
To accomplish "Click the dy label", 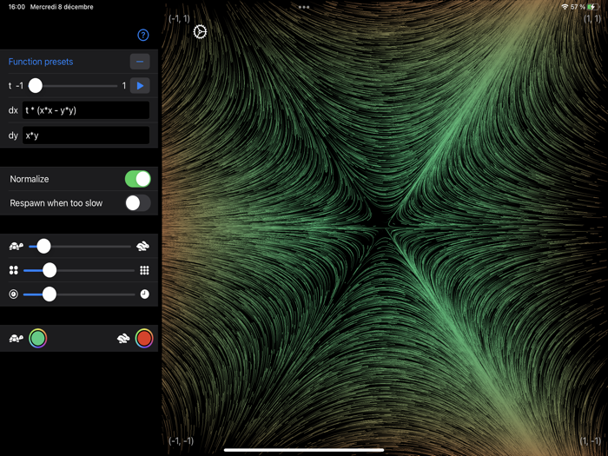I will [x=13, y=135].
